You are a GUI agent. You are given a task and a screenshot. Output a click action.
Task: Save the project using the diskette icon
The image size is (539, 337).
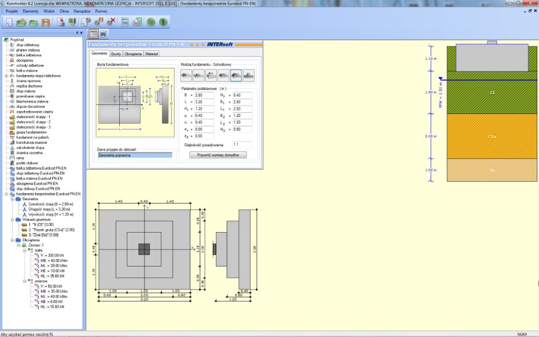[46, 23]
